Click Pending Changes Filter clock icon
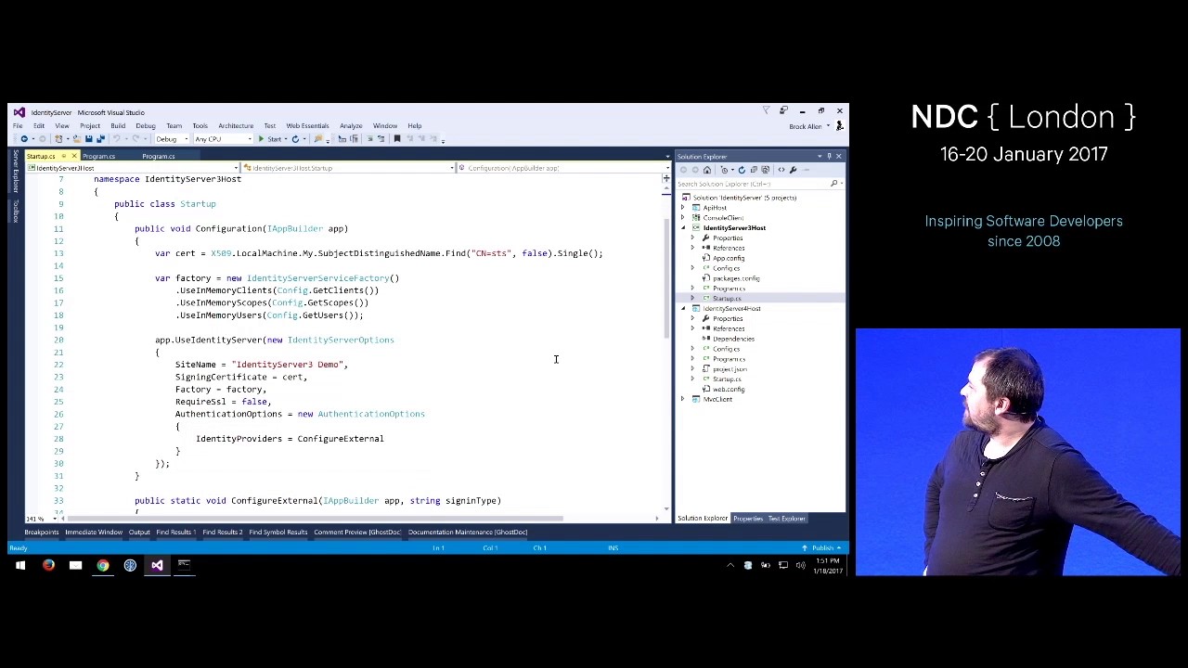 pos(725,170)
